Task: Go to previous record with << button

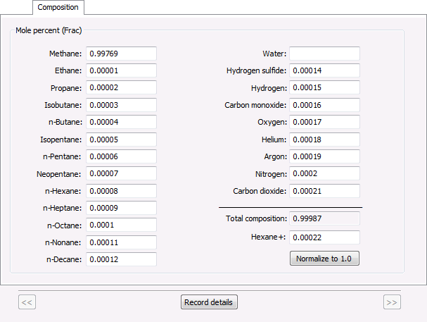Action: 27,302
